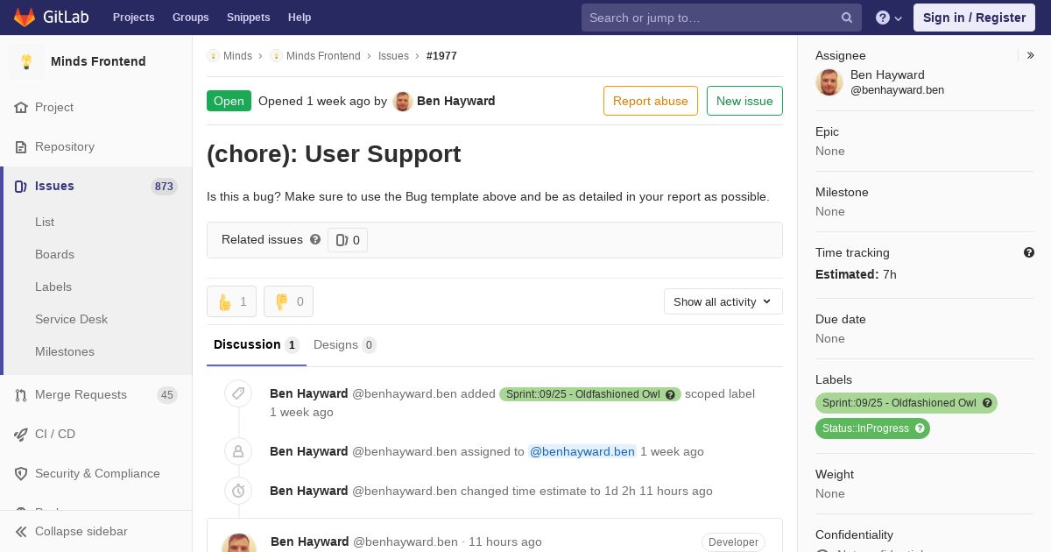This screenshot has width=1051, height=552.
Task: Click the Minds Frontend breadcrumb link
Action: click(323, 55)
